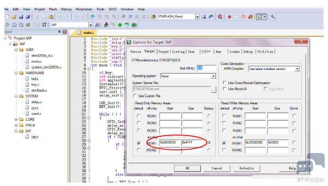Open Configuration via the wrench icon
The width and height of the screenshot is (328, 186).
tap(272, 16)
